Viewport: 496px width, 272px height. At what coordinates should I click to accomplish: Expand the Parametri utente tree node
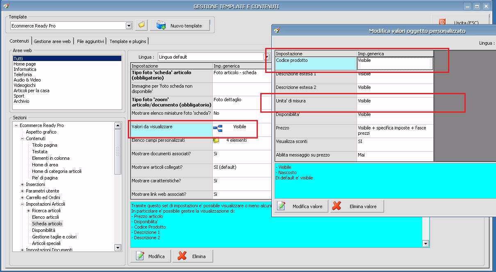pyautogui.click(x=22, y=191)
